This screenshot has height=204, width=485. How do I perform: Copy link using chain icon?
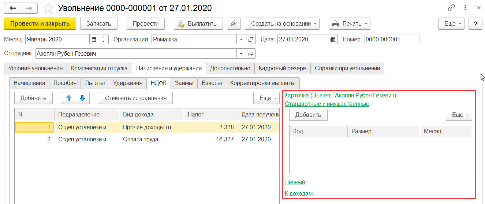click(x=452, y=8)
